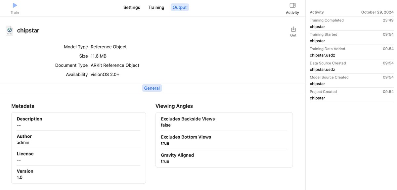Click the Author value admin

[23, 142]
